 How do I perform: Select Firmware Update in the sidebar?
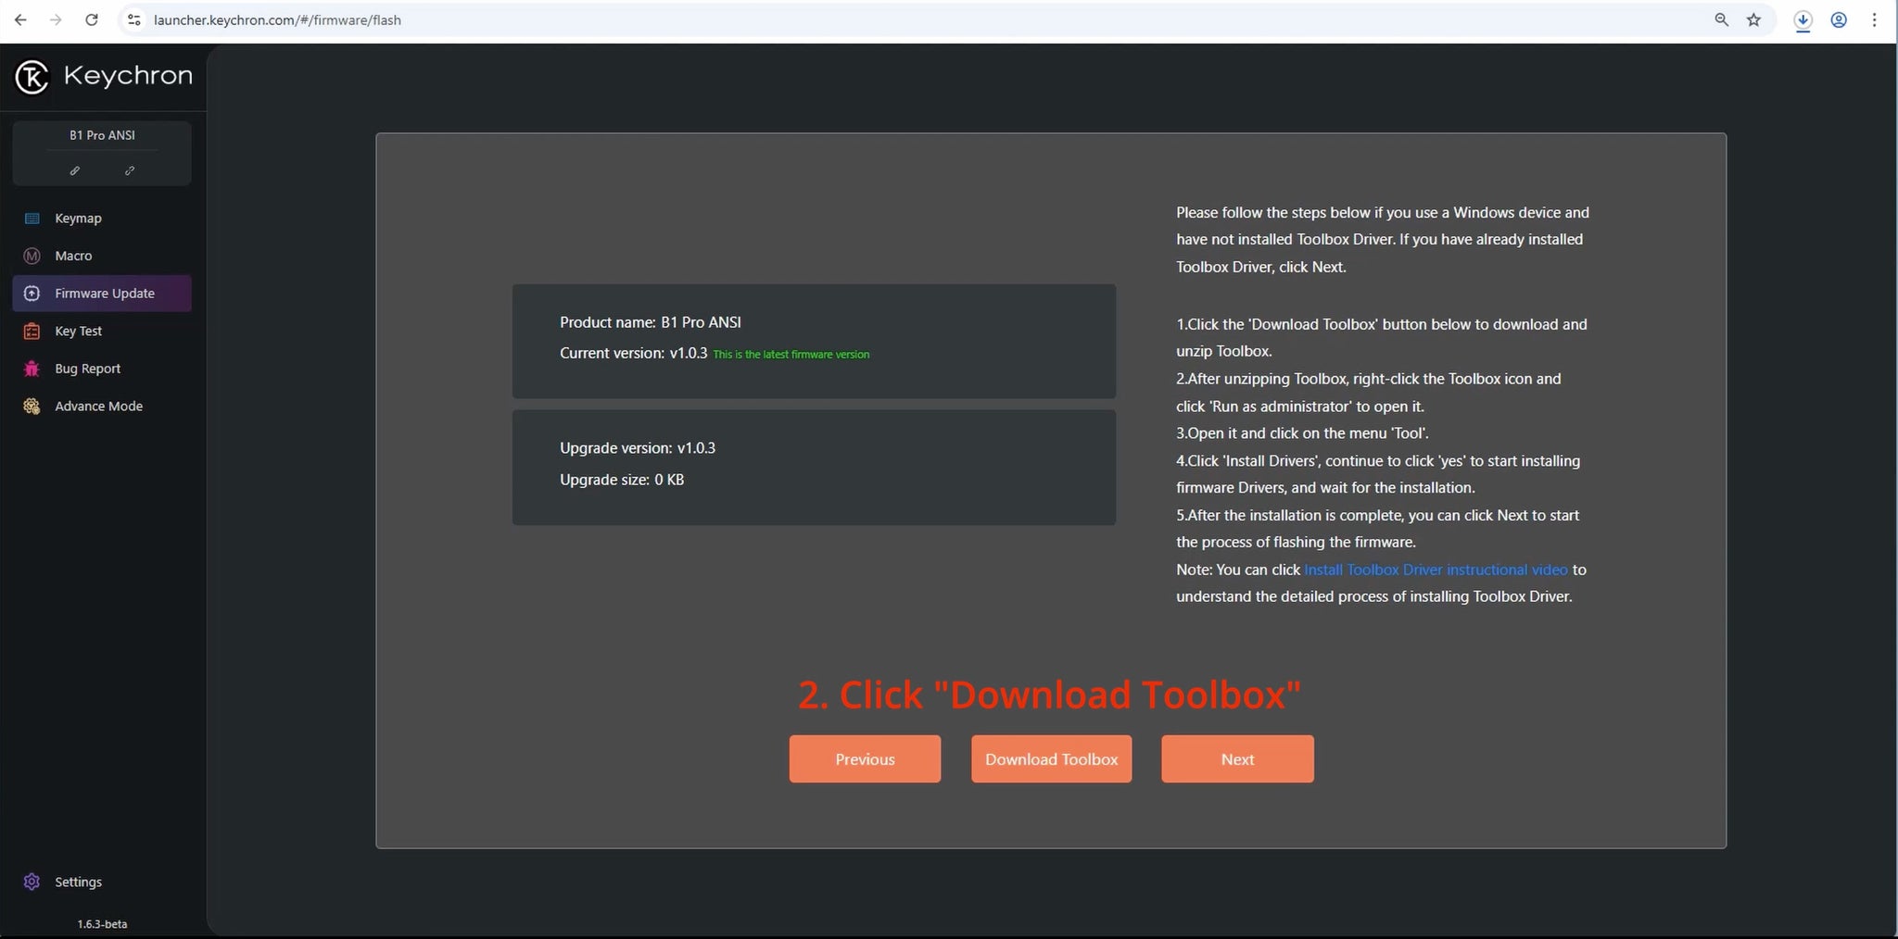[x=102, y=294]
